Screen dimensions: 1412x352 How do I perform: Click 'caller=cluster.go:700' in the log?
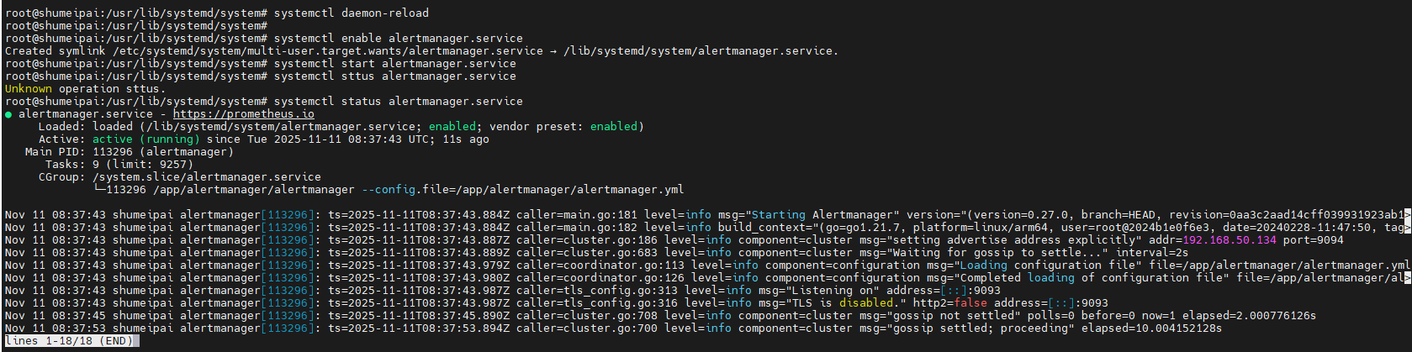point(587,328)
